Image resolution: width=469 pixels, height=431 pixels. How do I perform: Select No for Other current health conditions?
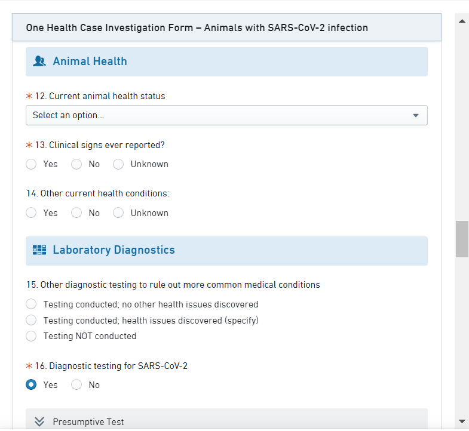tap(76, 213)
